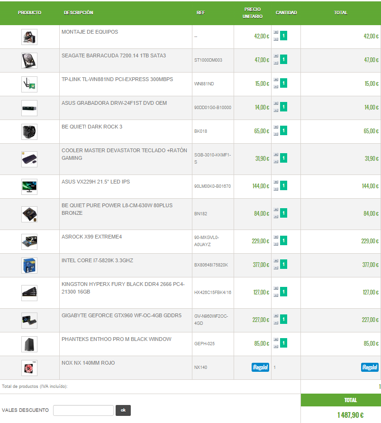Decrease quantity for Gigabyte GTX960
Image resolution: width=381 pixels, height=423 pixels.
click(276, 323)
